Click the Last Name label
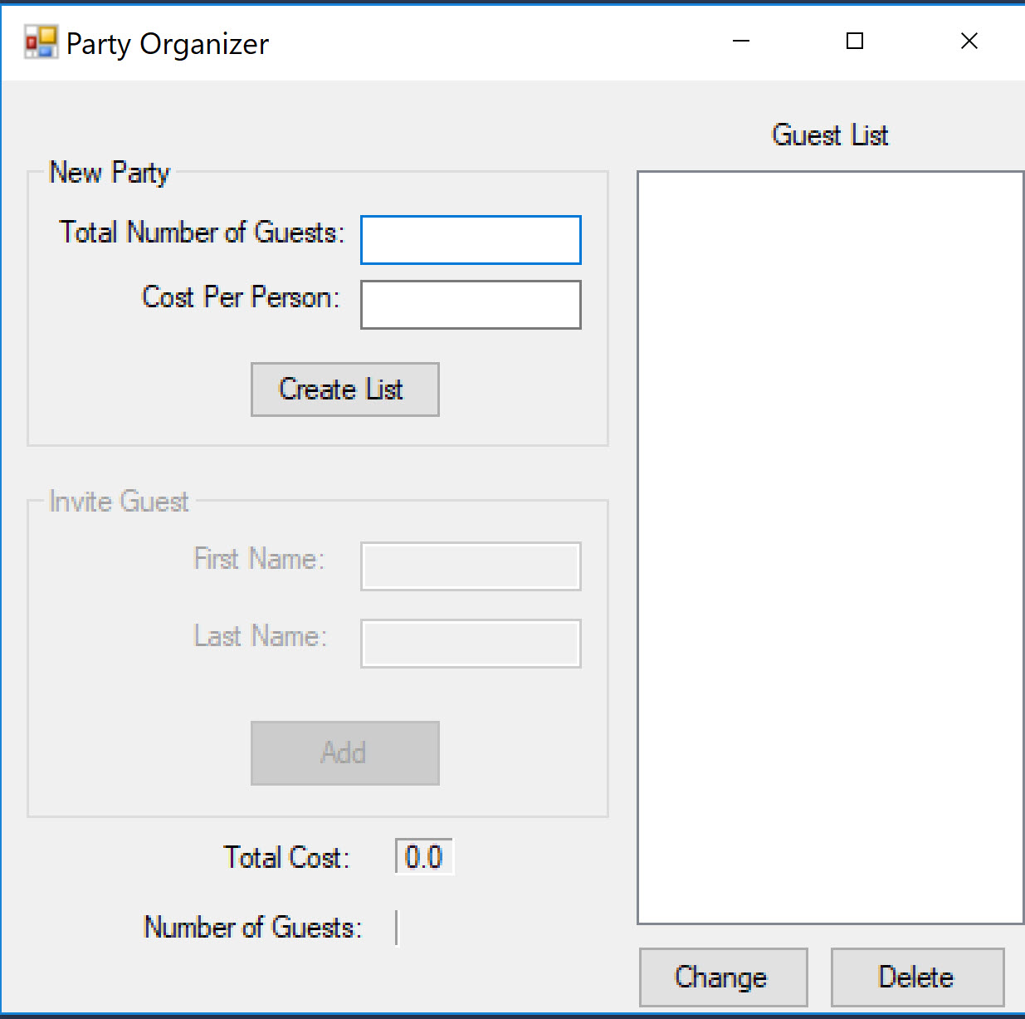Image resolution: width=1025 pixels, height=1019 pixels. [x=261, y=636]
